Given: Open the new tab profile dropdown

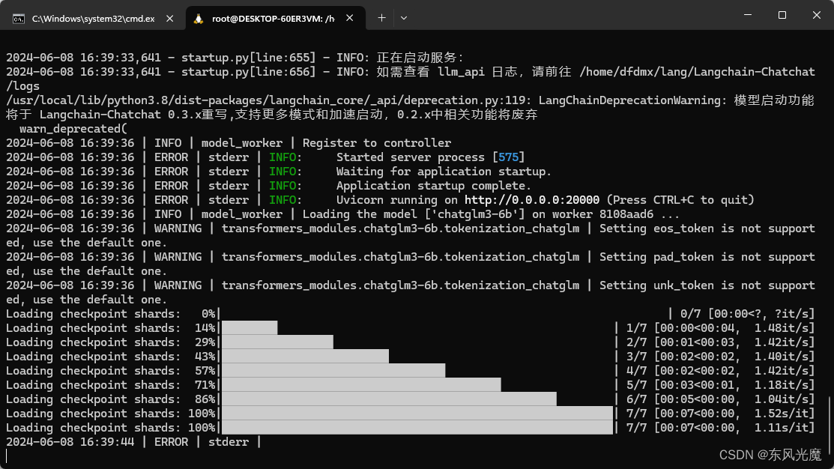Looking at the screenshot, I should pyautogui.click(x=404, y=18).
